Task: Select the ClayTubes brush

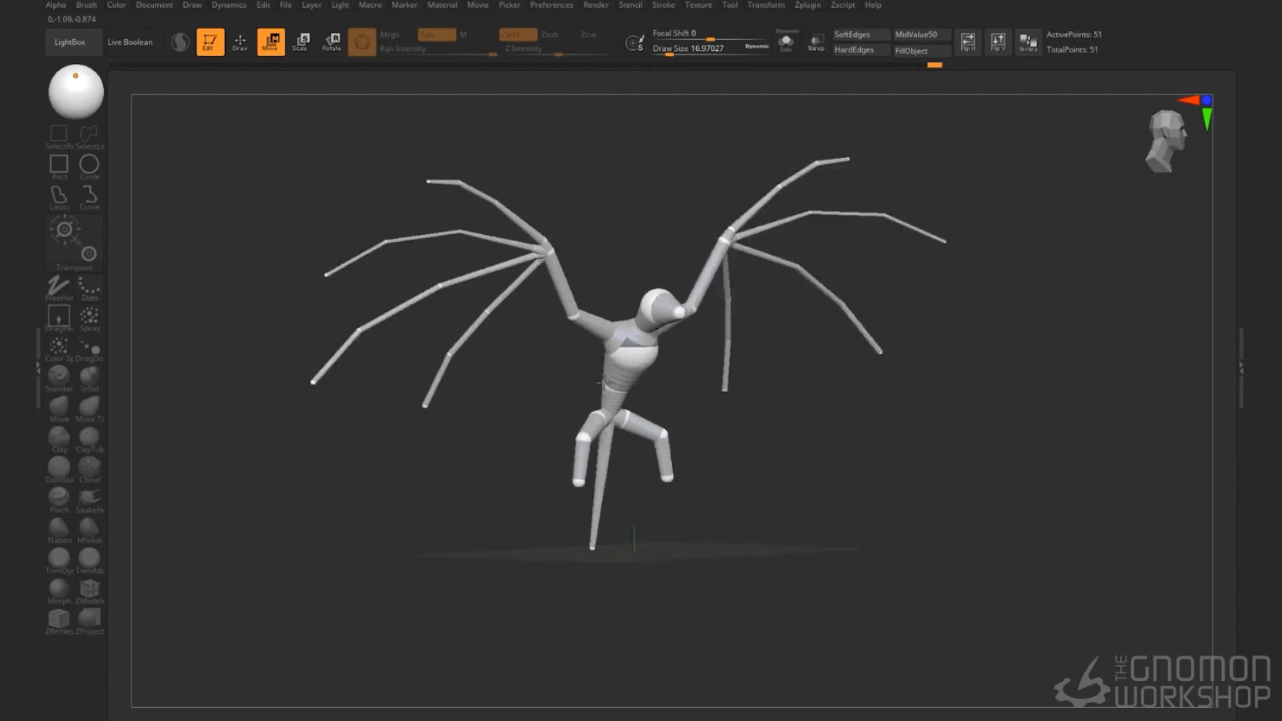Action: tap(89, 438)
